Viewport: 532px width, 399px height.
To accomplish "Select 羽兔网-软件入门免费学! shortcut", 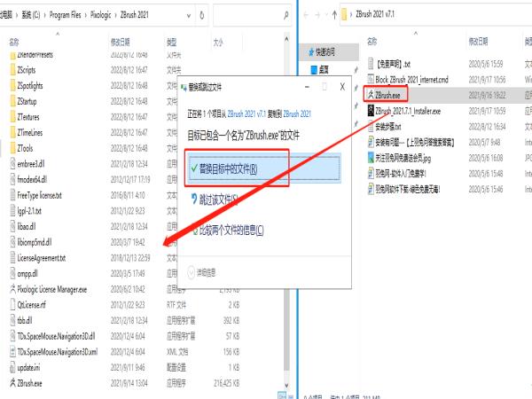I will (x=401, y=174).
